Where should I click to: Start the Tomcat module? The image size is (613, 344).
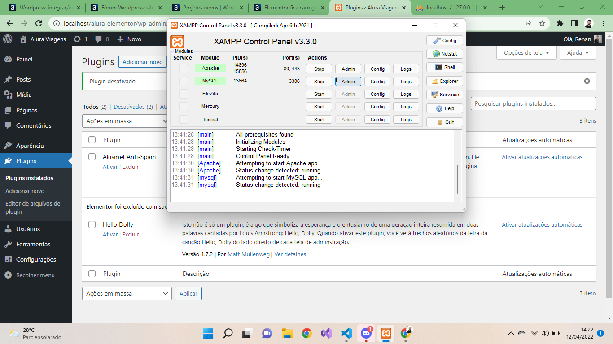(x=319, y=120)
